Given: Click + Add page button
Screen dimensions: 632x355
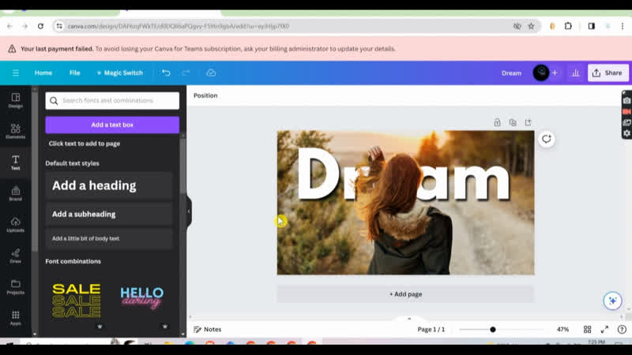Looking at the screenshot, I should click(x=405, y=294).
